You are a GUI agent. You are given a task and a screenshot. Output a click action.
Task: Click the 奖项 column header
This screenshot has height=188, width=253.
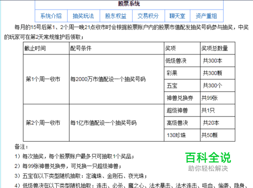click(x=182, y=48)
